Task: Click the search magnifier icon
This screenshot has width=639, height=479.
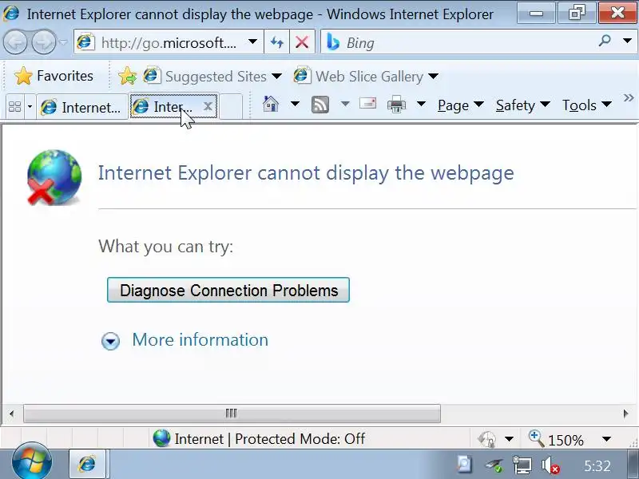Action: coord(605,41)
